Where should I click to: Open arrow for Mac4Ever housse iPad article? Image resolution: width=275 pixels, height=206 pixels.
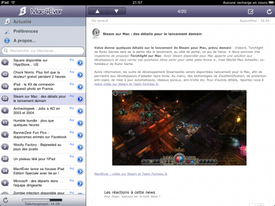[x=80, y=171]
